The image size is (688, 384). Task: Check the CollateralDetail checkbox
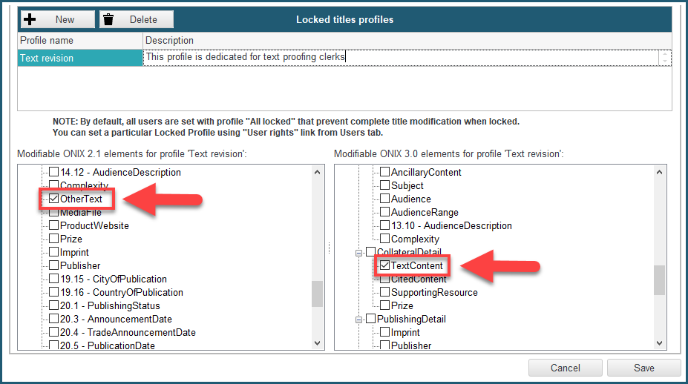click(x=371, y=251)
